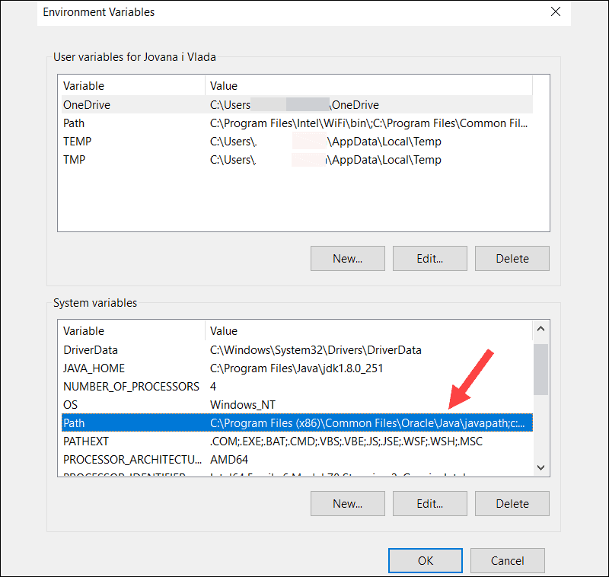Click Delete under System variables
The image size is (609, 577).
point(512,504)
